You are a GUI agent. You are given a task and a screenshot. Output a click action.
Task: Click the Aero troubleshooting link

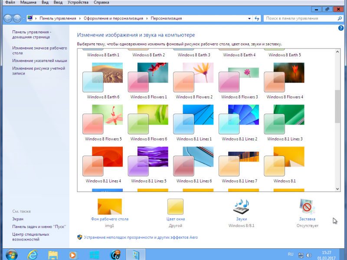[141, 237]
